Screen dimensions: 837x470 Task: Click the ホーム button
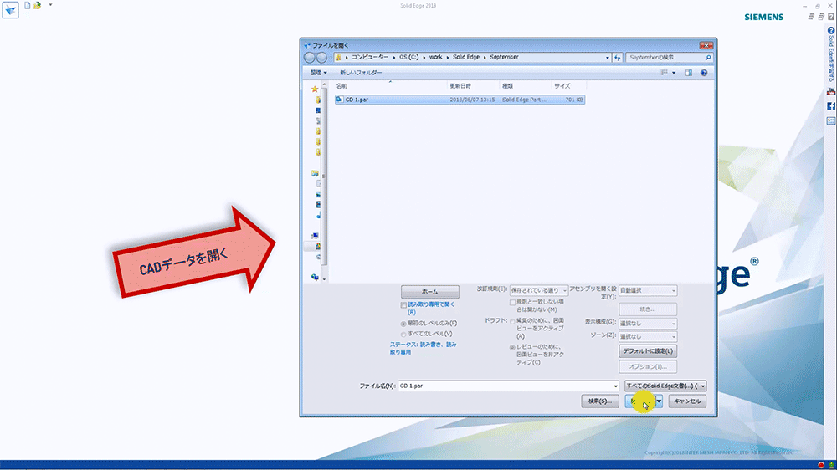click(x=429, y=292)
